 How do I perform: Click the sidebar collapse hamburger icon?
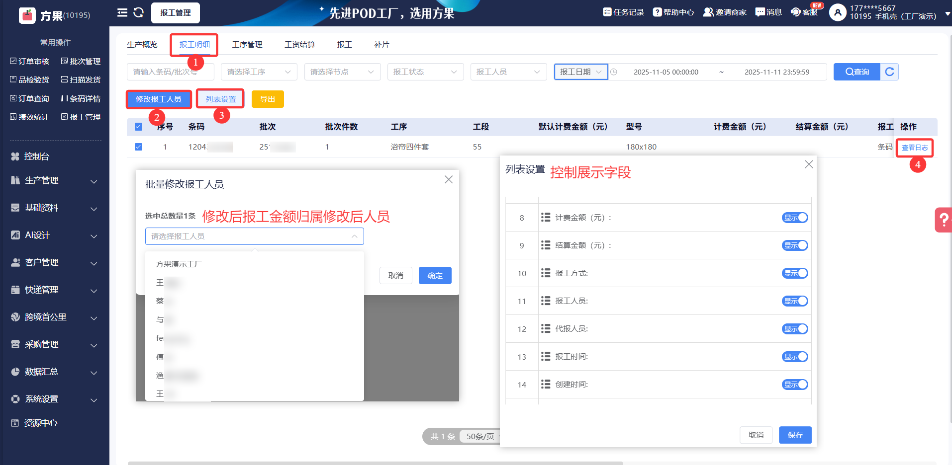tap(122, 13)
